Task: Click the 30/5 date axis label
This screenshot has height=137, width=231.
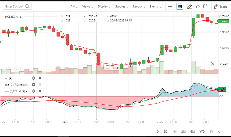Action: pyautogui.click(x=191, y=122)
